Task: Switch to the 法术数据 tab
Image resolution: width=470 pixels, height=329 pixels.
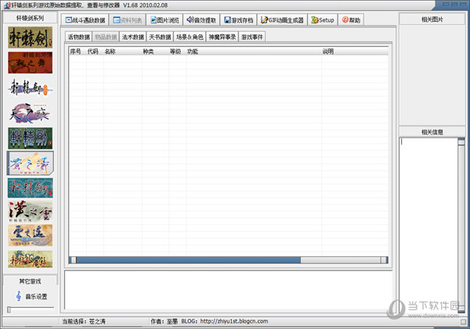Action: pos(132,37)
